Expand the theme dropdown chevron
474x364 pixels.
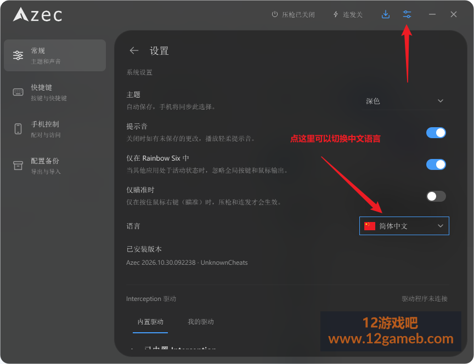(x=441, y=101)
